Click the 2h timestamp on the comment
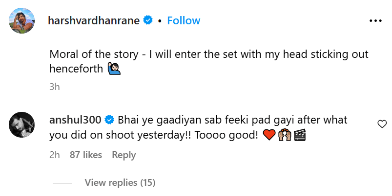 point(54,155)
